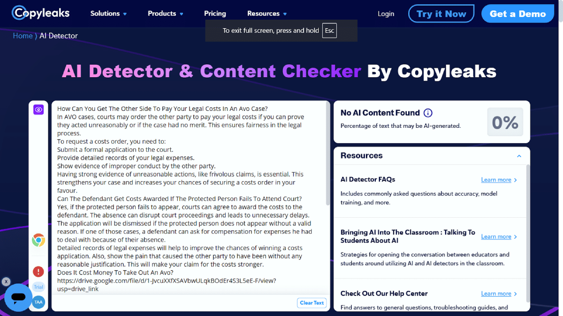
Task: Expand the Products dropdown menu
Action: pos(166,14)
